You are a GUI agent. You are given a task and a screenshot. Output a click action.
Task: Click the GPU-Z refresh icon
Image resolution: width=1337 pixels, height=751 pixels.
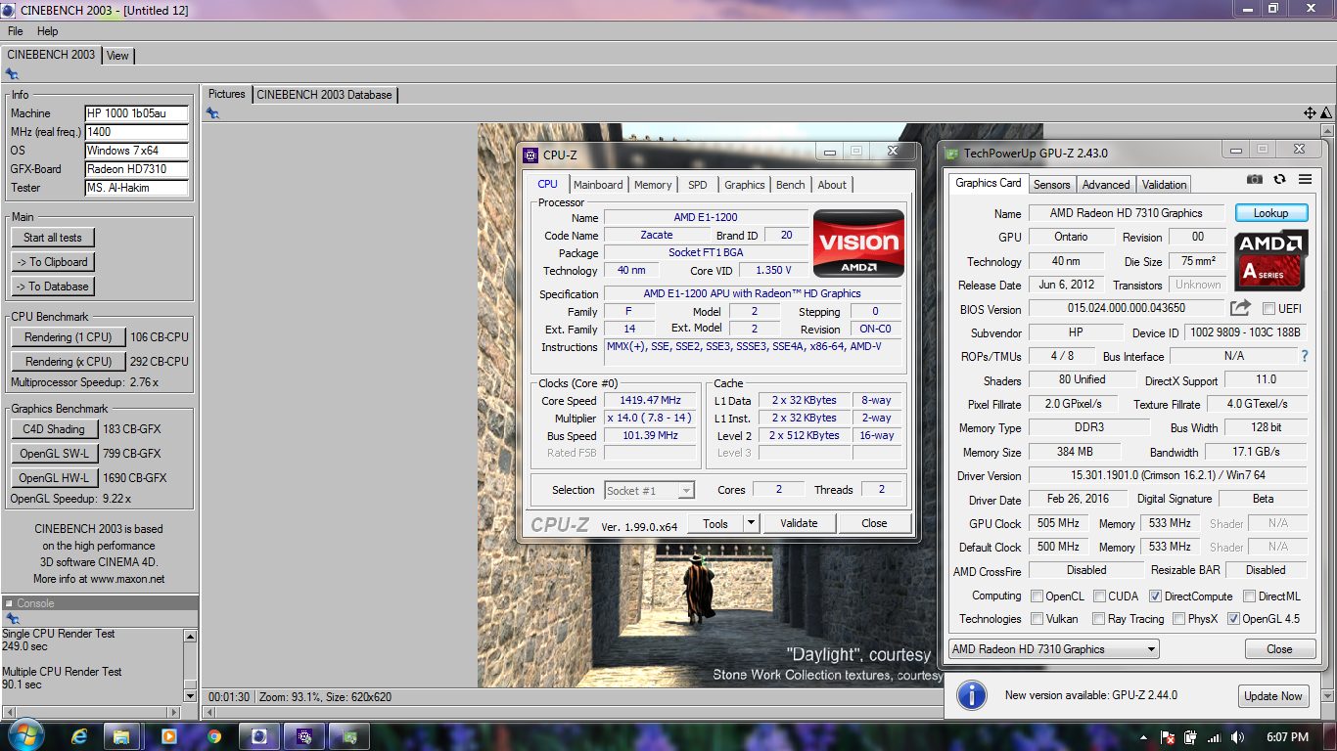[x=1279, y=179]
